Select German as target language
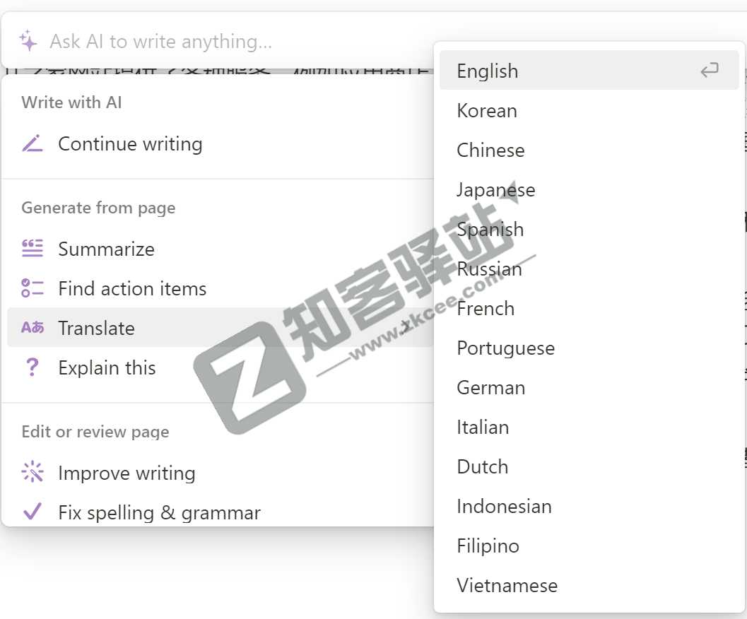This screenshot has height=619, width=747. pos(490,388)
